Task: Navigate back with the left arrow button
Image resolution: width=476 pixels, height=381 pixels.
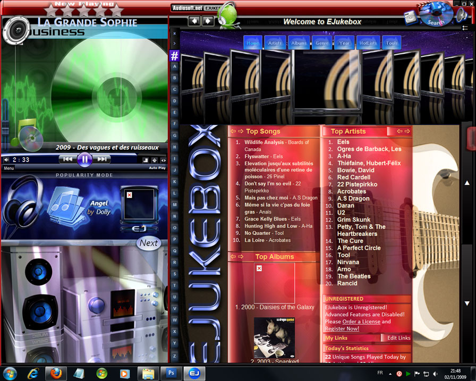Action: [x=194, y=21]
